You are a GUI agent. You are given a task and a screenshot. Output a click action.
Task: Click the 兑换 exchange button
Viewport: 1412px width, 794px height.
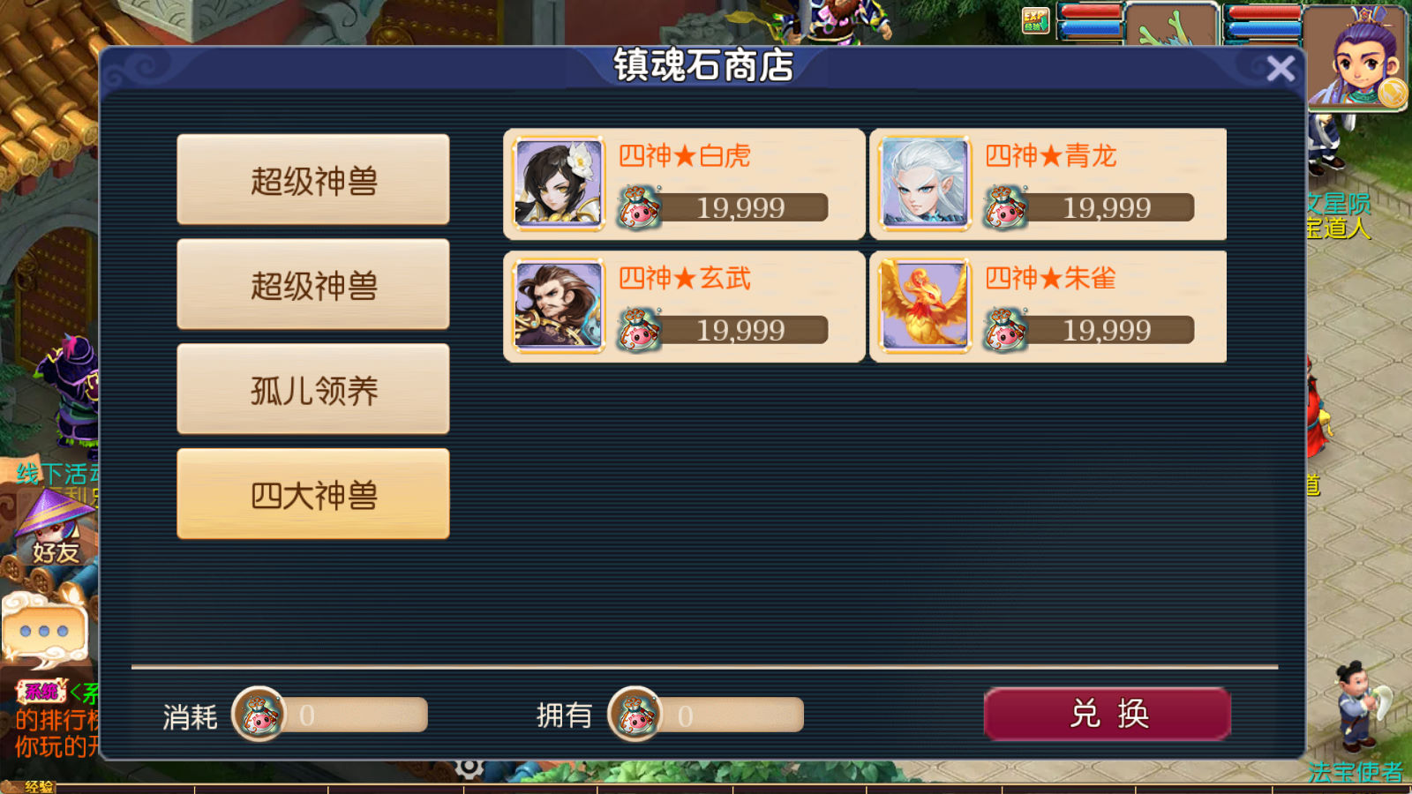coord(1108,714)
